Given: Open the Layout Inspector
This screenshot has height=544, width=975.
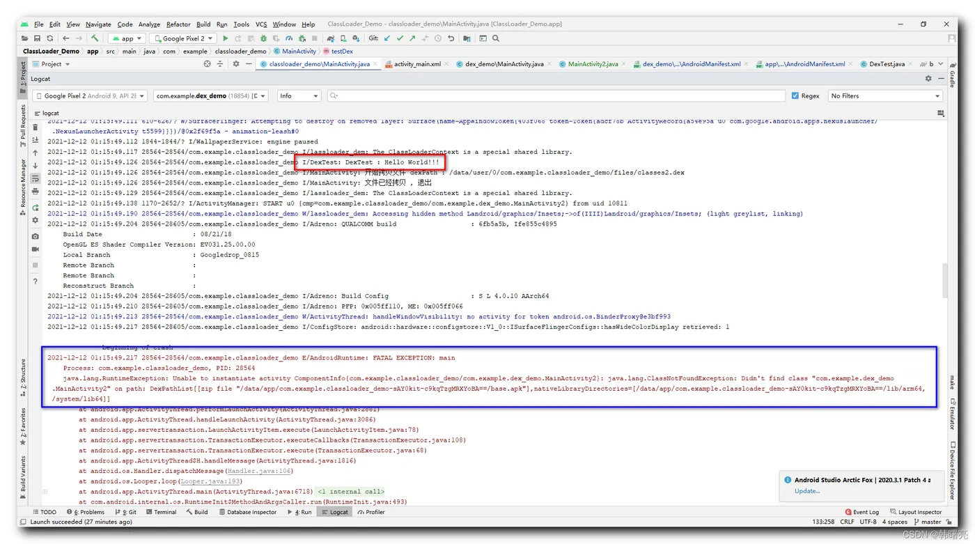Looking at the screenshot, I should pyautogui.click(x=915, y=512).
